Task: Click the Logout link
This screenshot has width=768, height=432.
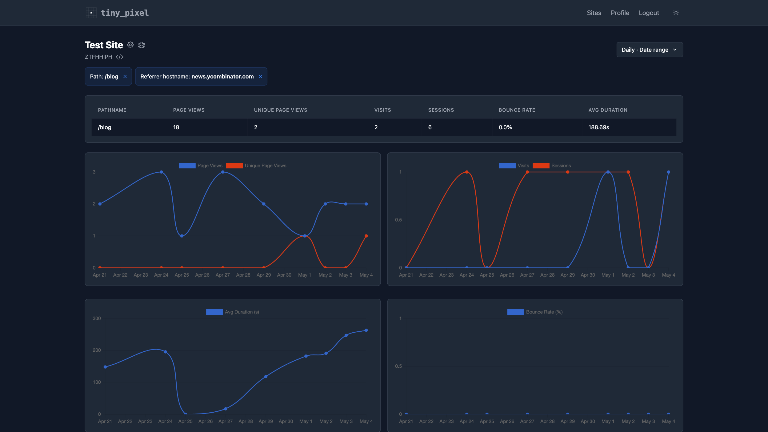Action: pos(649,13)
